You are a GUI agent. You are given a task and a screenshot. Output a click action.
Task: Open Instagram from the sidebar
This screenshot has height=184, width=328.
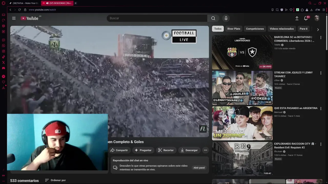3,51
